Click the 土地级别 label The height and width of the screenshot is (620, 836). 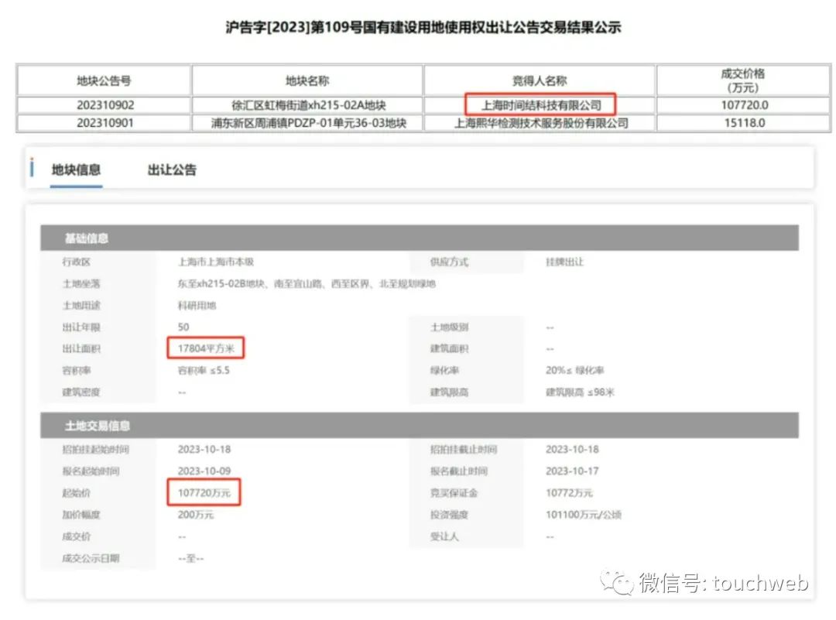point(449,327)
